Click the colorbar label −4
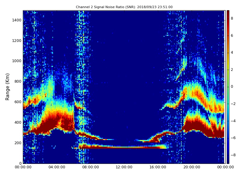 [x=233, y=121]
